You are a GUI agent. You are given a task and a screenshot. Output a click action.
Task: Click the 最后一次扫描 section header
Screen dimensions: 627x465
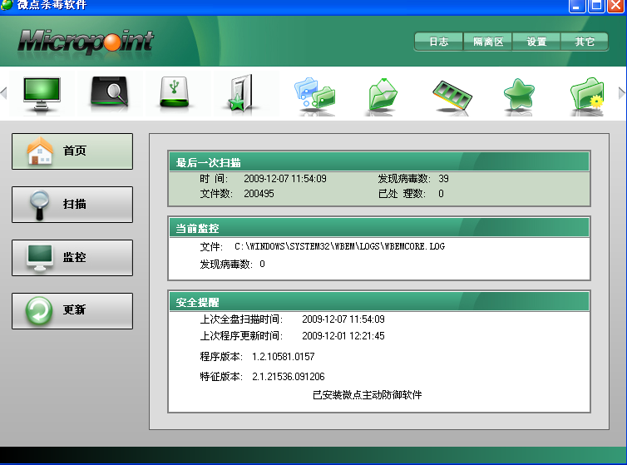(x=378, y=162)
